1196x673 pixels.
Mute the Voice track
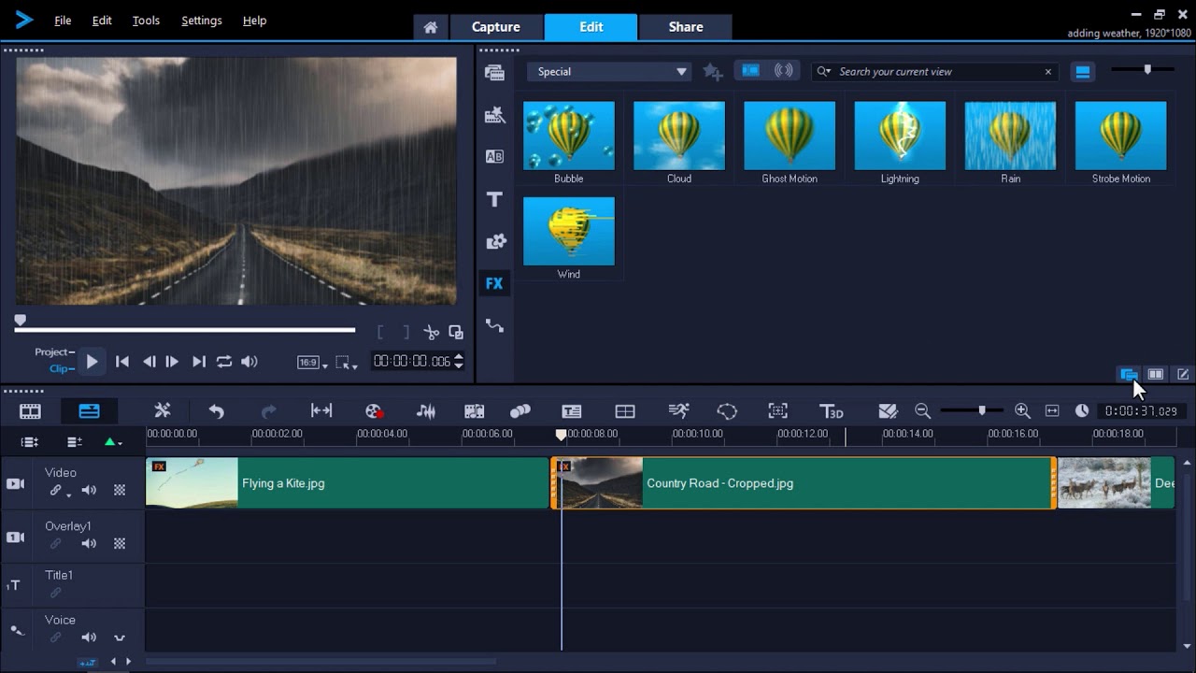coord(89,637)
